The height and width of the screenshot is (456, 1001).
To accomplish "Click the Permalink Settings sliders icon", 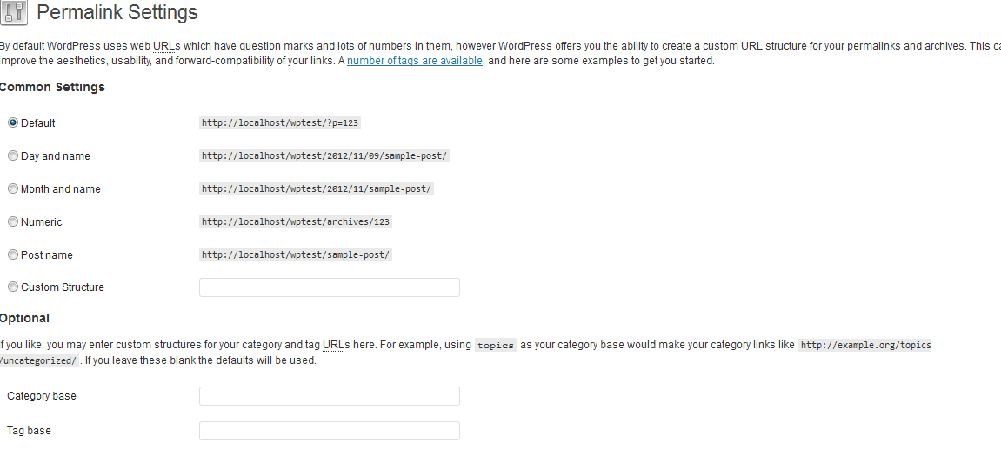I will tap(13, 13).
